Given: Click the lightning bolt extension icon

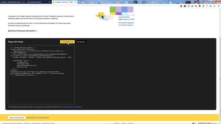Looking at the screenshot, I should point(203,6).
